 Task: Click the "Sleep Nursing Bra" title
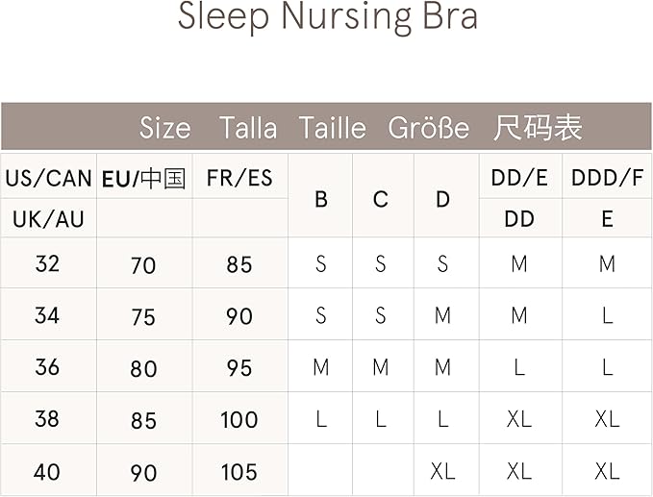(327, 17)
